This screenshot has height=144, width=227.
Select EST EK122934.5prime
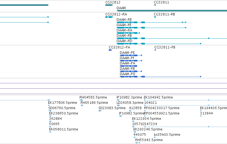[146, 119]
